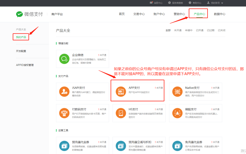Open the 账户中心 navigation tab
Image resolution: width=246 pixels, height=154 pixels.
pos(159,14)
